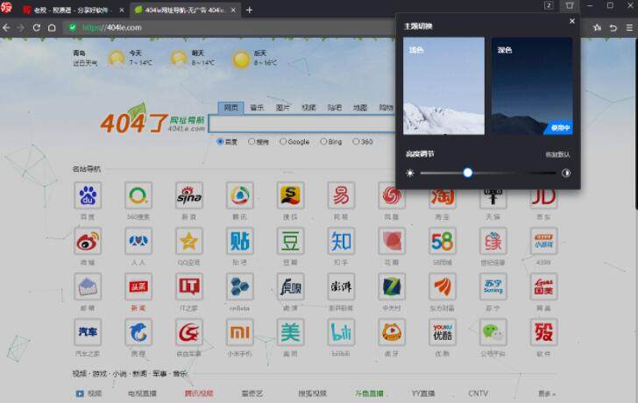This screenshot has width=638, height=403.
Task: Switch to the 视频 search tab
Action: pos(308,108)
